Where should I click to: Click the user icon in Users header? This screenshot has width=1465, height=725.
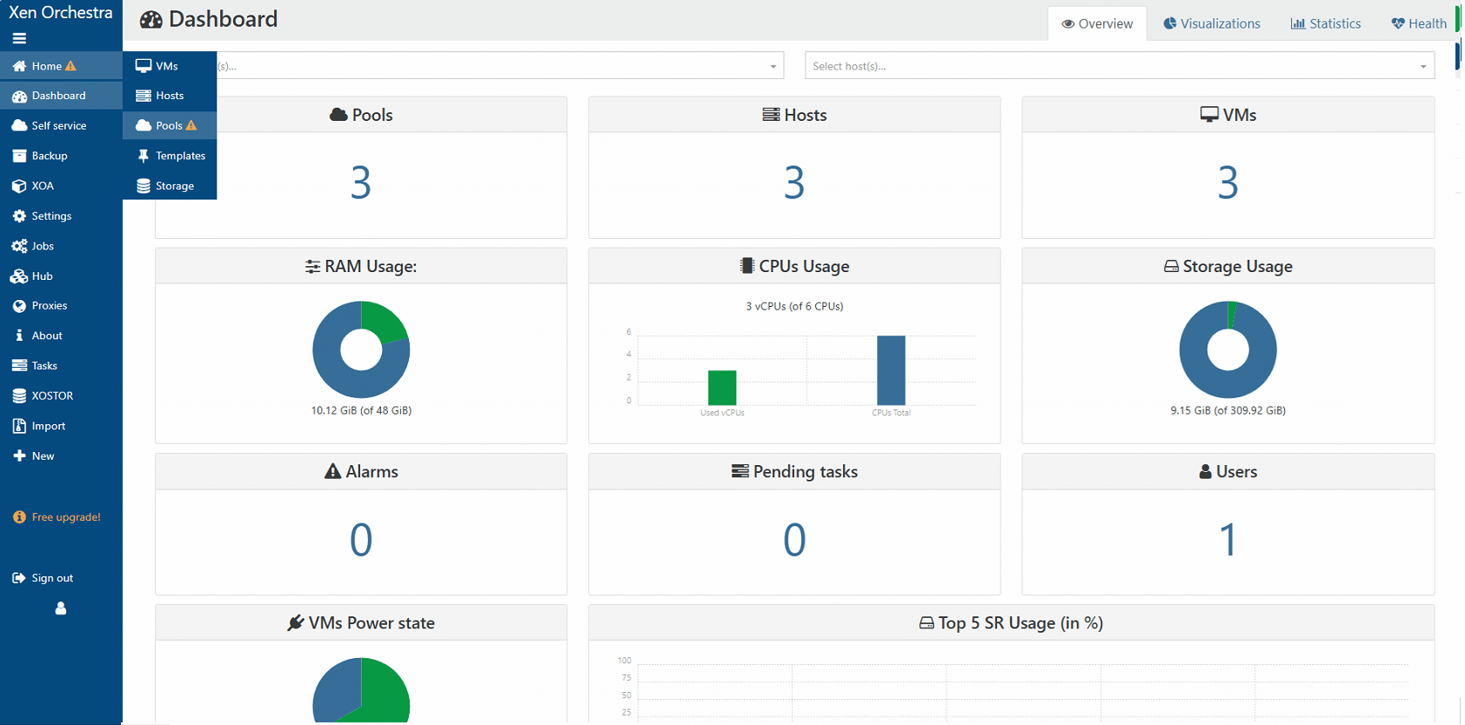[1205, 471]
